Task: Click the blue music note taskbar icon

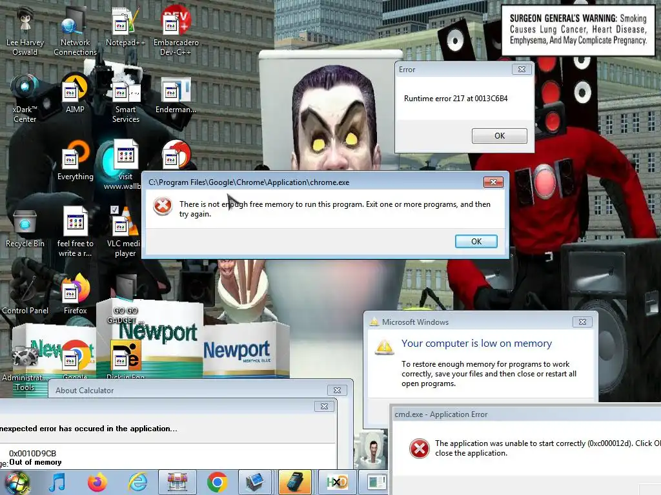Action: [x=57, y=482]
